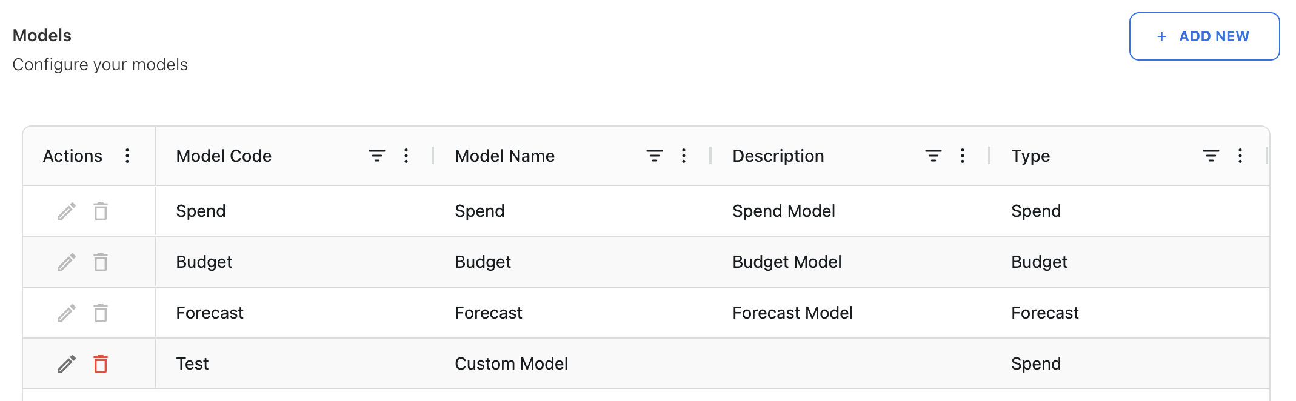1296x401 pixels.
Task: Click the edit pencil for the Test model
Action: pos(67,363)
